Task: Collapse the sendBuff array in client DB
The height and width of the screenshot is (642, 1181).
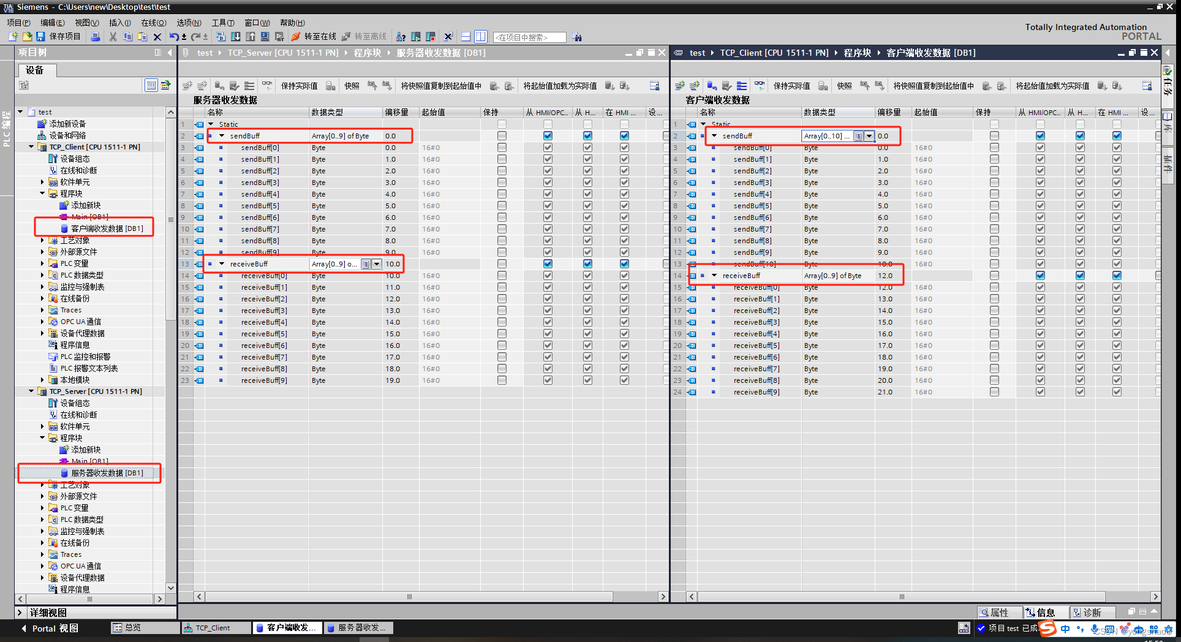Action: point(714,136)
